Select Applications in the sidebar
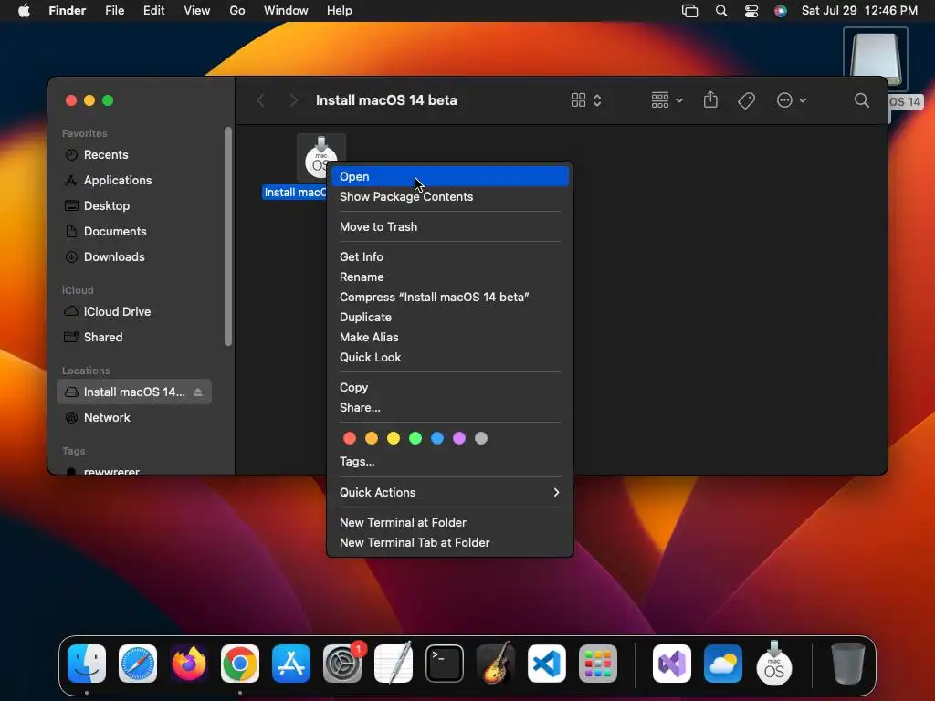The height and width of the screenshot is (701, 935). (134, 180)
